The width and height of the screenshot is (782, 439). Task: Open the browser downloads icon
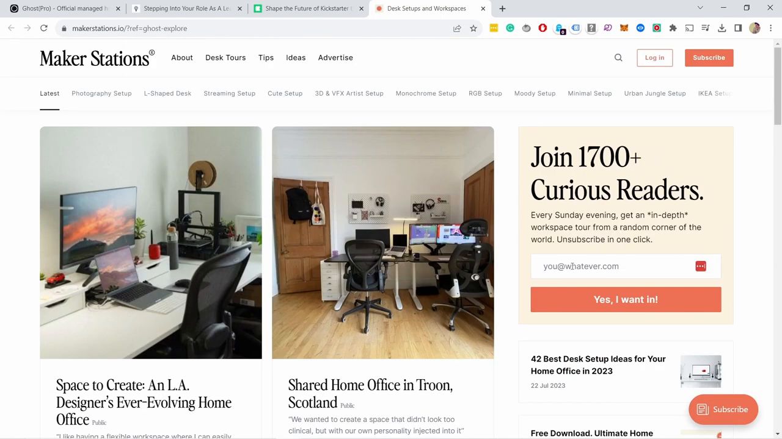pos(722,28)
